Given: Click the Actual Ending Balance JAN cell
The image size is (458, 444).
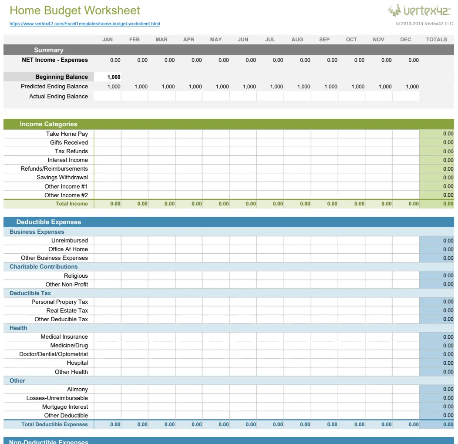Looking at the screenshot, I should pos(108,96).
